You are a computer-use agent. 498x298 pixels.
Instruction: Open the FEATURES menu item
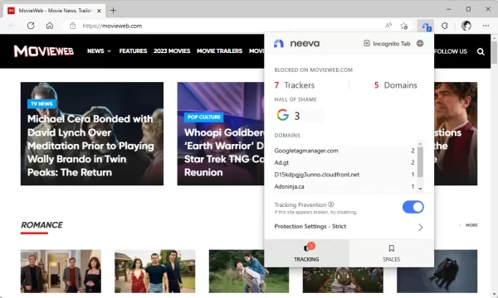coord(133,51)
